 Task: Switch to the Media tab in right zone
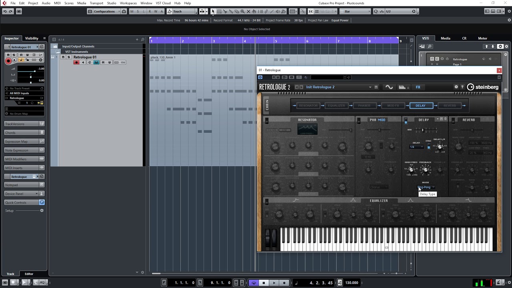pos(445,38)
